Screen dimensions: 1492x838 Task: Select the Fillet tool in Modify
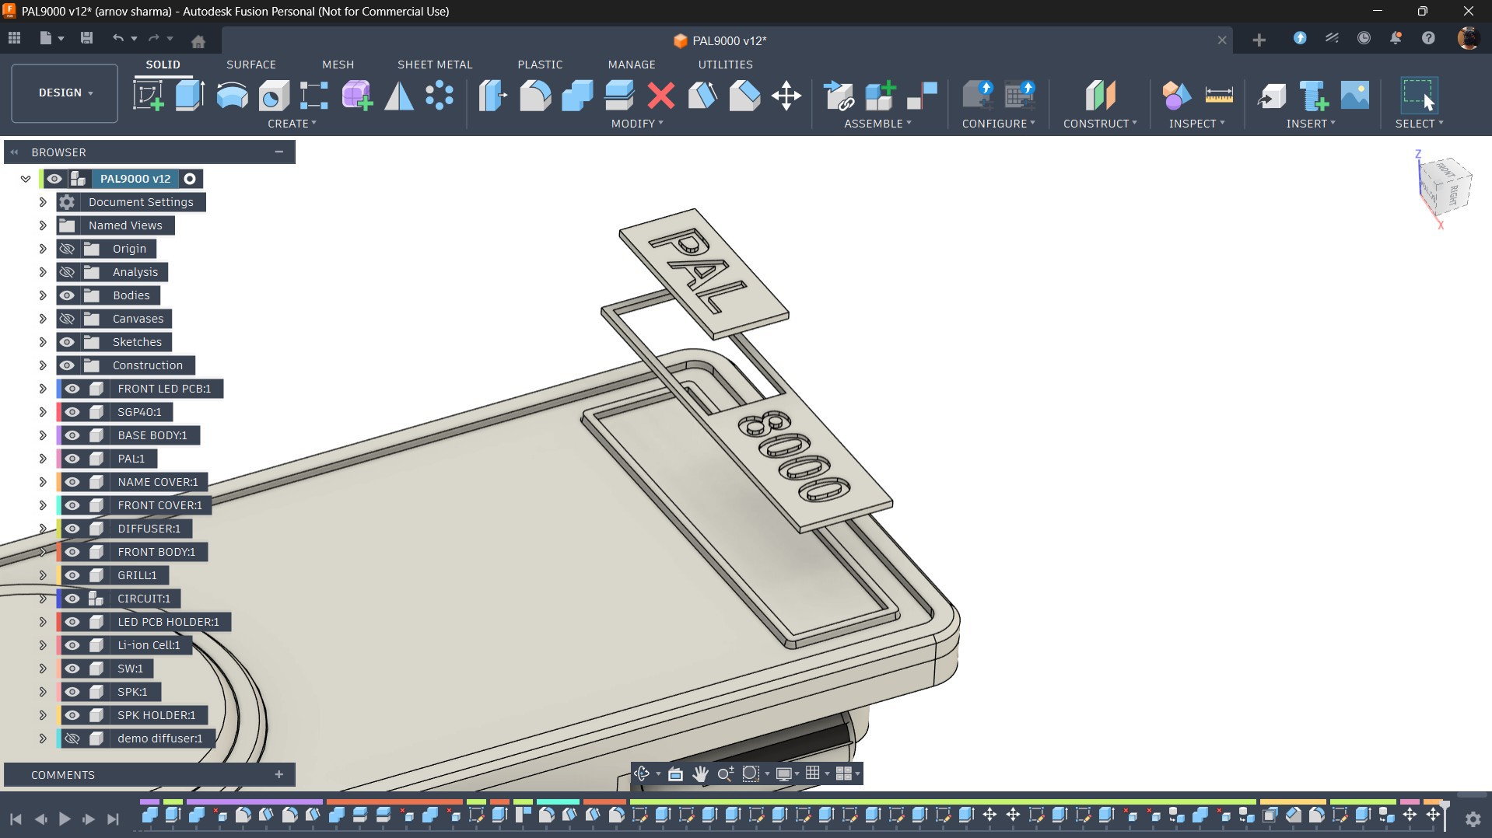pyautogui.click(x=535, y=96)
